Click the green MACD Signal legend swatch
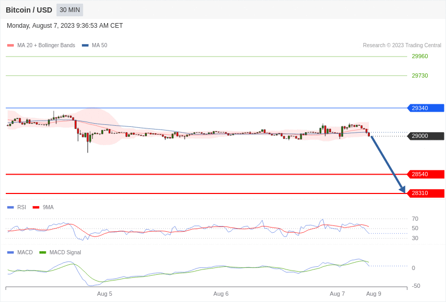Screen dimensions: 446x302 43,252
